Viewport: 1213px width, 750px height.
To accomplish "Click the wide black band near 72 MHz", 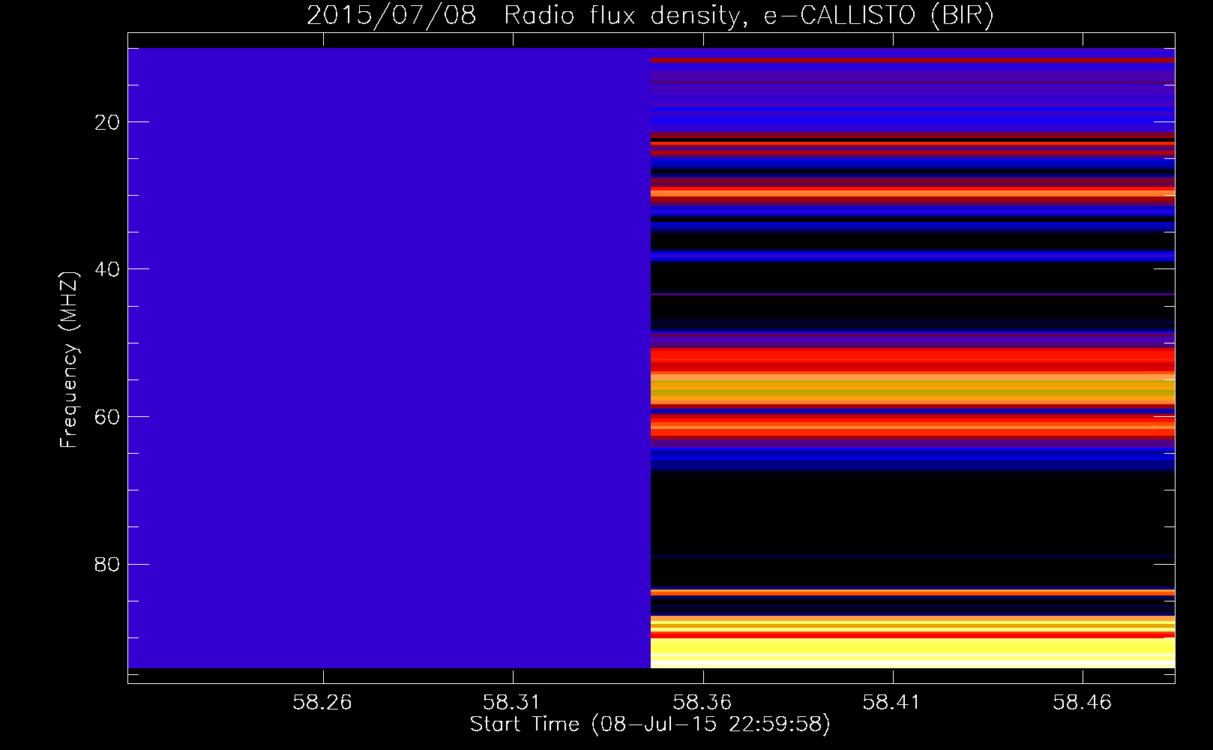I will 912,512.
